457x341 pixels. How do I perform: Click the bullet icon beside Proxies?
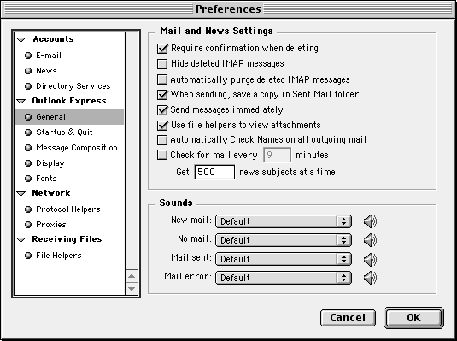(28, 225)
